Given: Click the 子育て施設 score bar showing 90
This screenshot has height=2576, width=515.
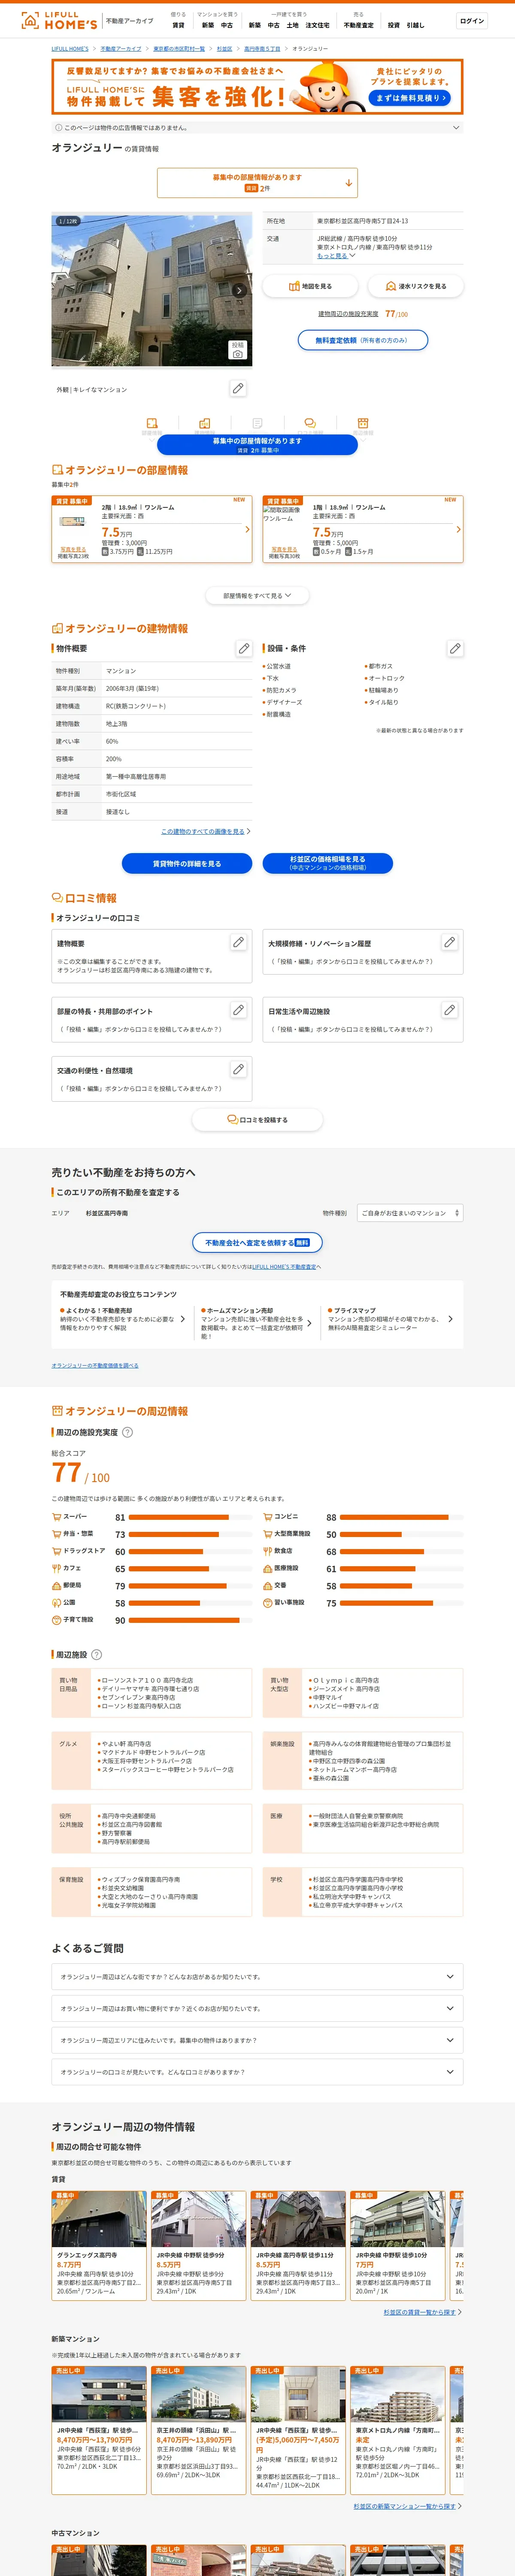Looking at the screenshot, I should (x=191, y=1620).
